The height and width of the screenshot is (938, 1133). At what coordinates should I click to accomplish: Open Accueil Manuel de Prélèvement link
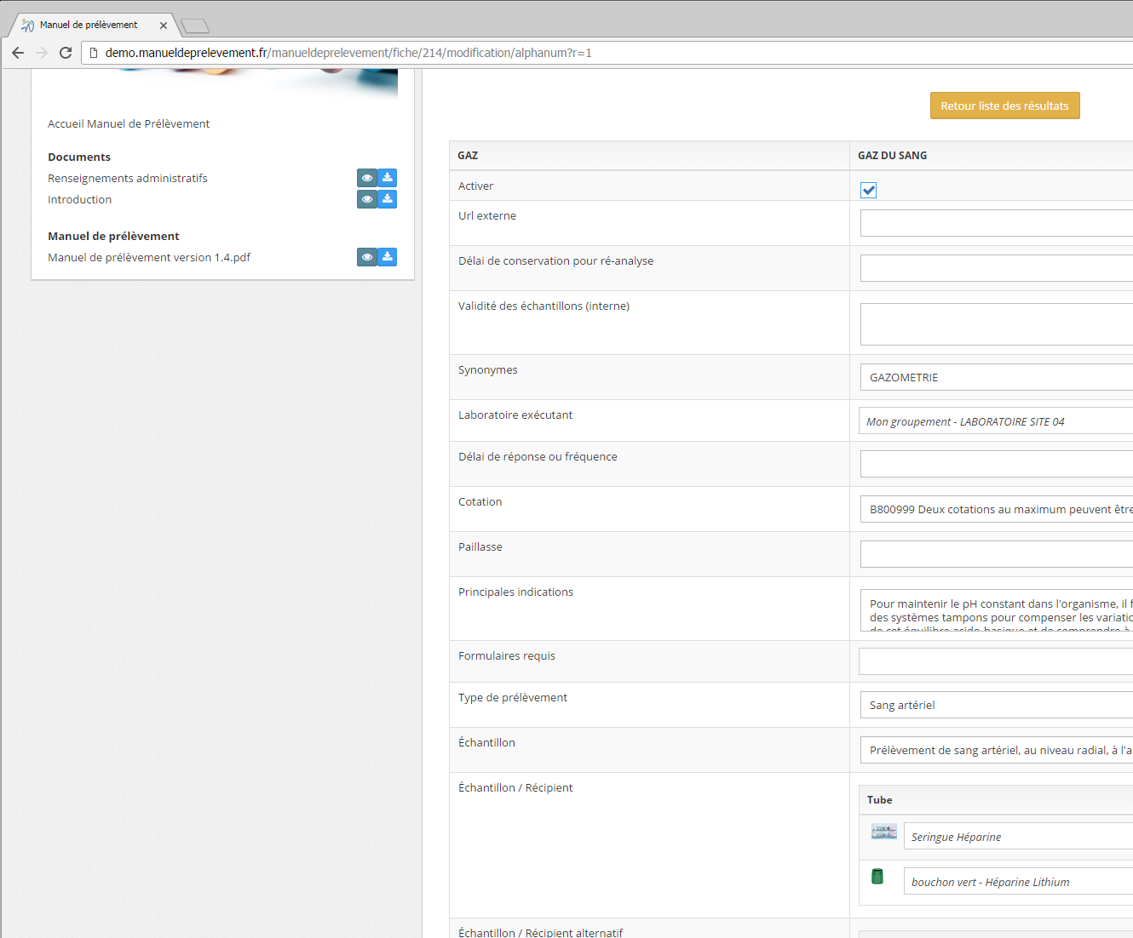click(129, 123)
